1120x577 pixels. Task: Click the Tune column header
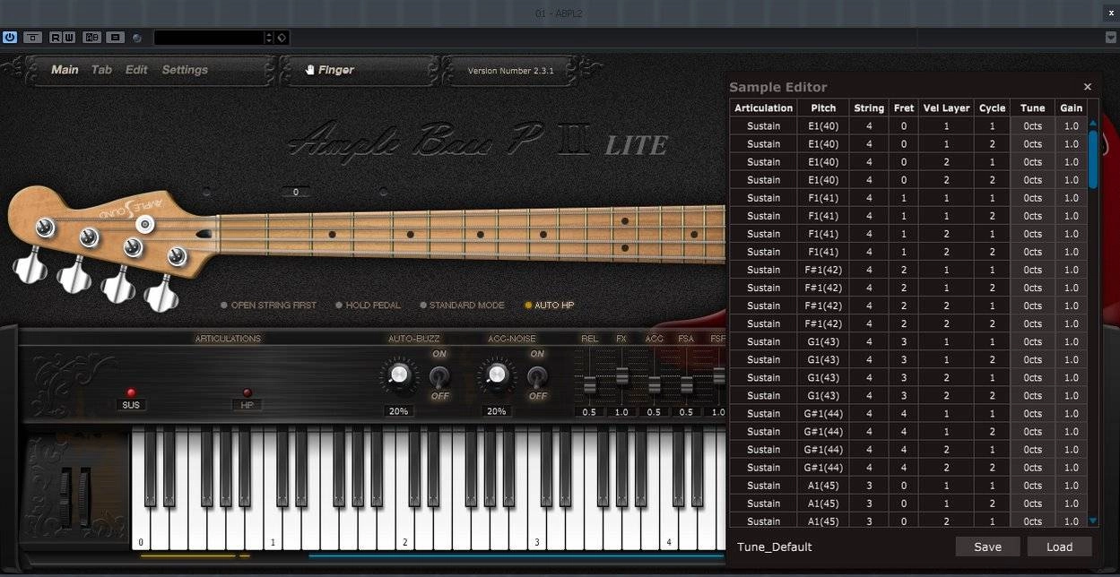pyautogui.click(x=1033, y=108)
